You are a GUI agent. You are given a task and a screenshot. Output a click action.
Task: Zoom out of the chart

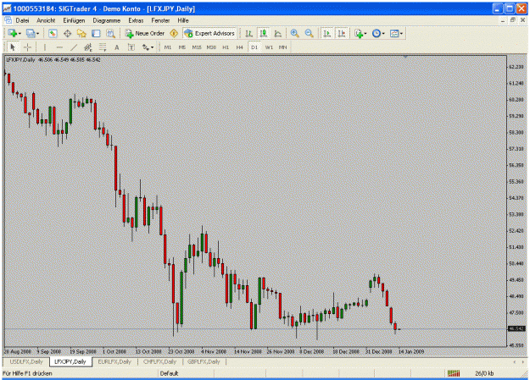(309, 33)
